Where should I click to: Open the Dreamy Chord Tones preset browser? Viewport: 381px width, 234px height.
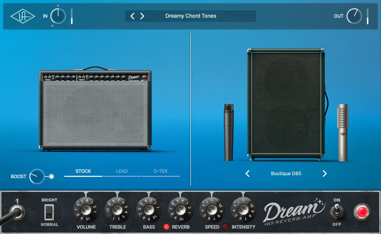pos(190,16)
